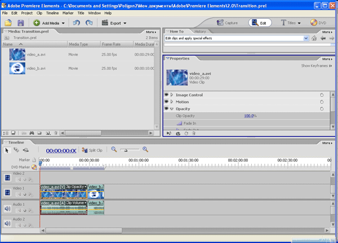Mute Audio 2 track speaker

[x=7, y=223]
